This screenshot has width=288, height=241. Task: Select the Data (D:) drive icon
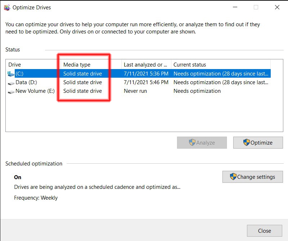11,83
